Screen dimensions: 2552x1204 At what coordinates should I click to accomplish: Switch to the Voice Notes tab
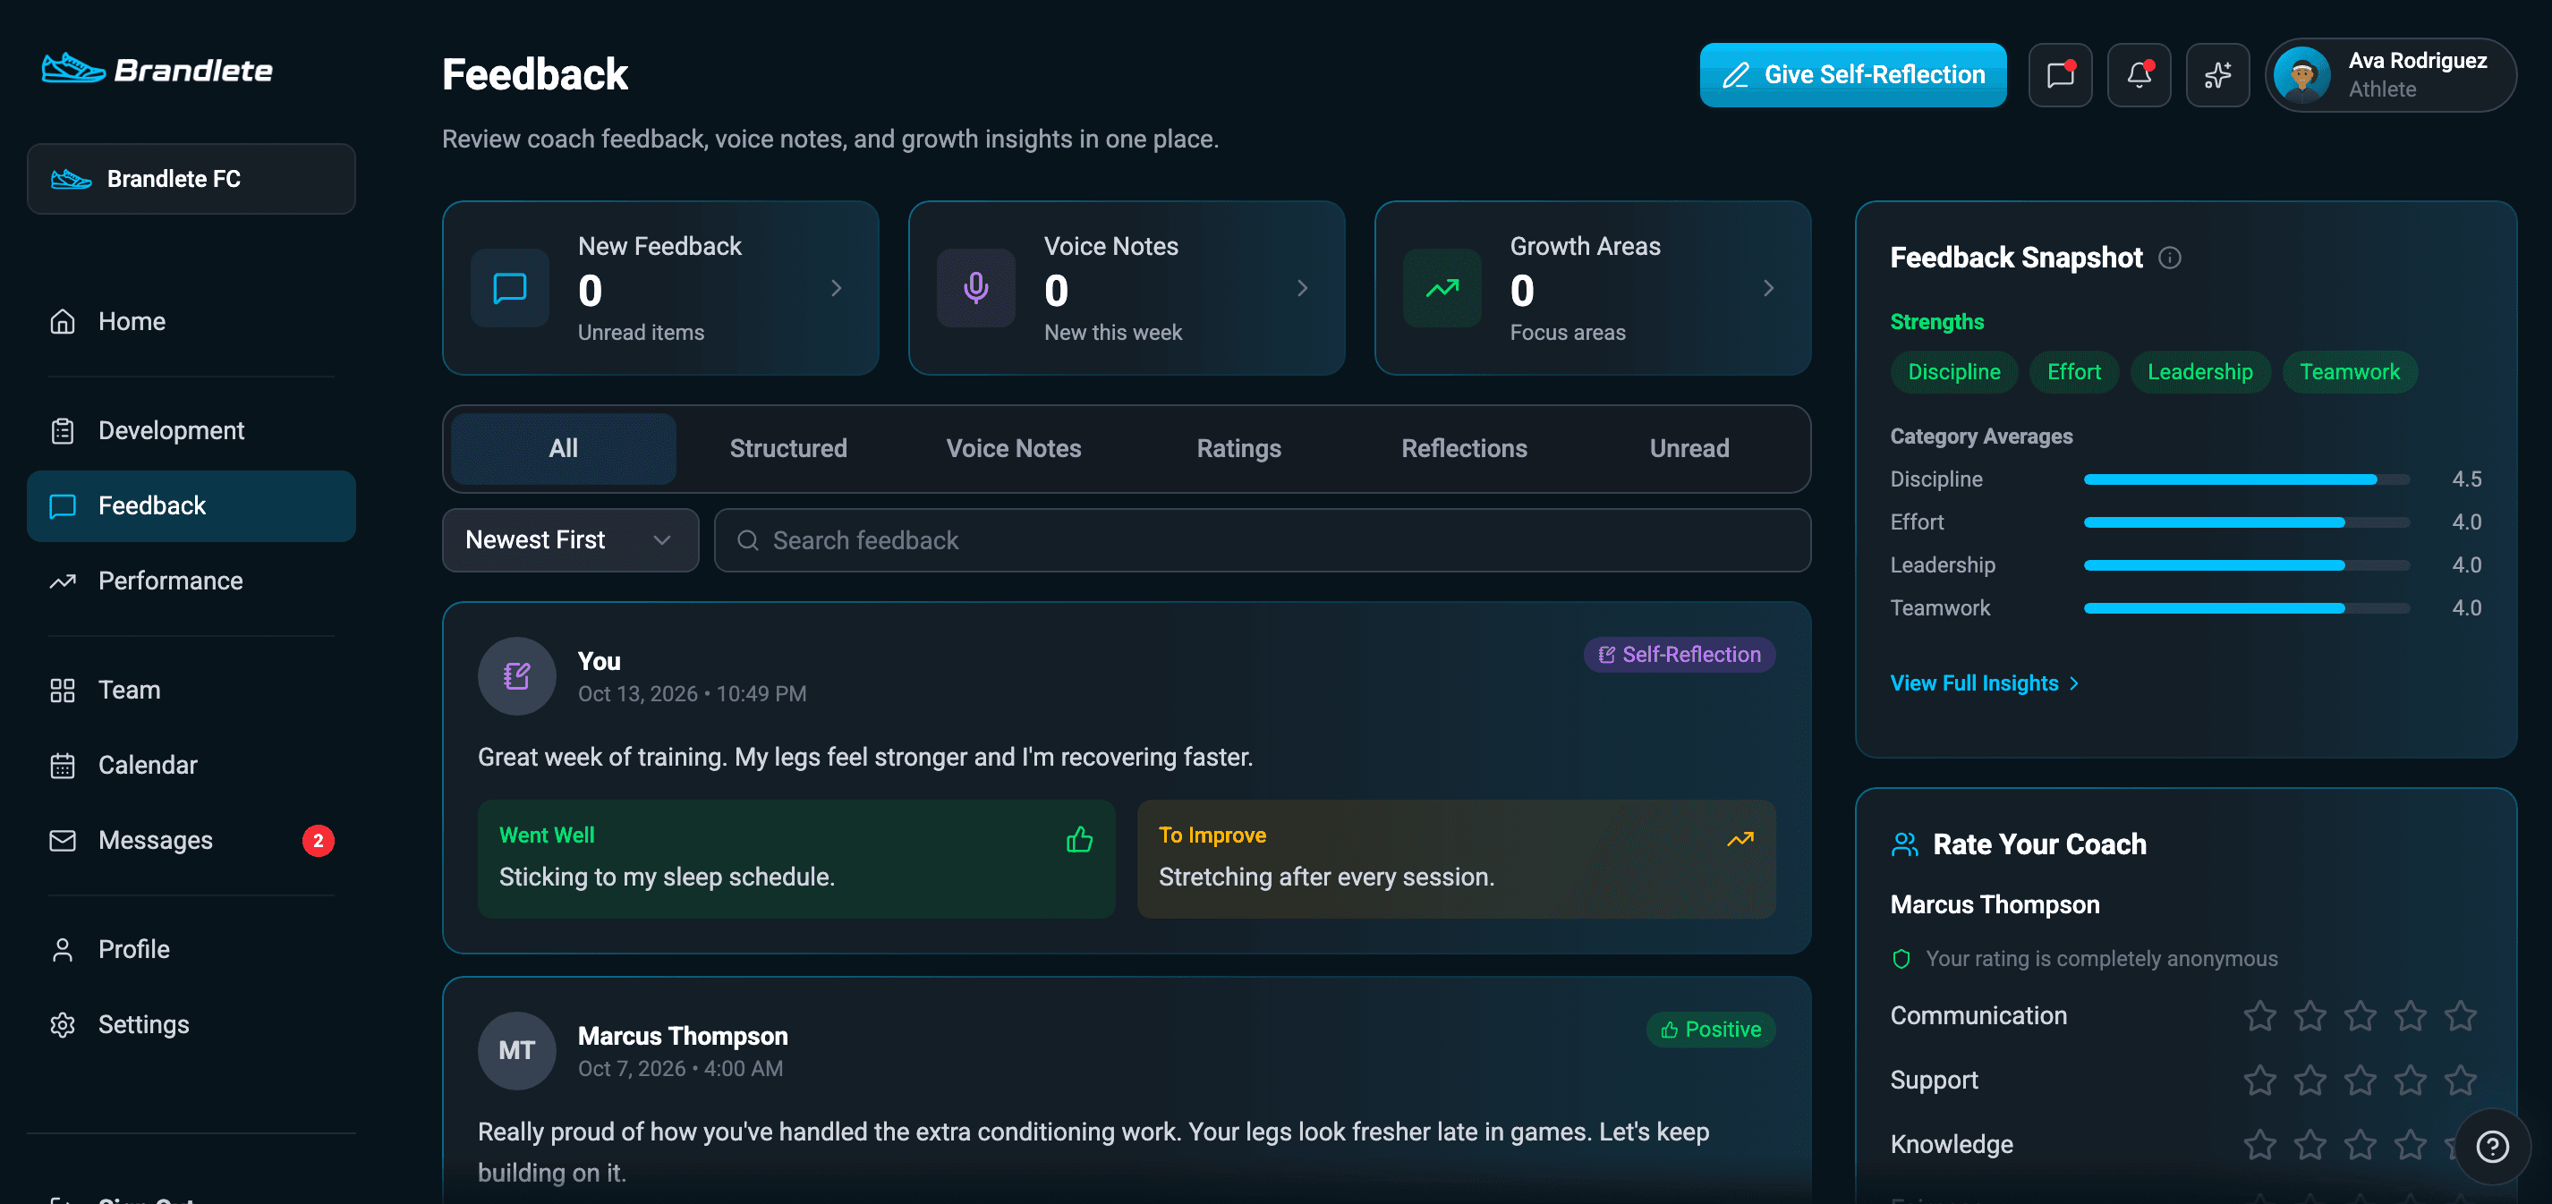point(1014,448)
